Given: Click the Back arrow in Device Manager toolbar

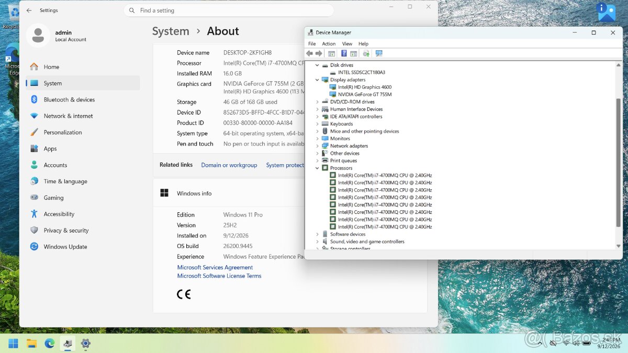Looking at the screenshot, I should (309, 53).
